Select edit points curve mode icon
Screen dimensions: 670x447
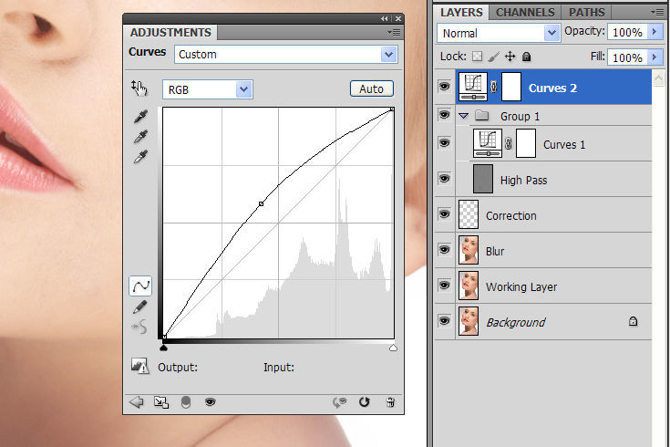(140, 286)
